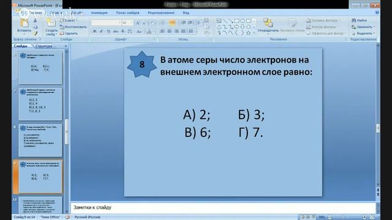Open the Slide Show (Показ слайдов) tab

(127, 12)
